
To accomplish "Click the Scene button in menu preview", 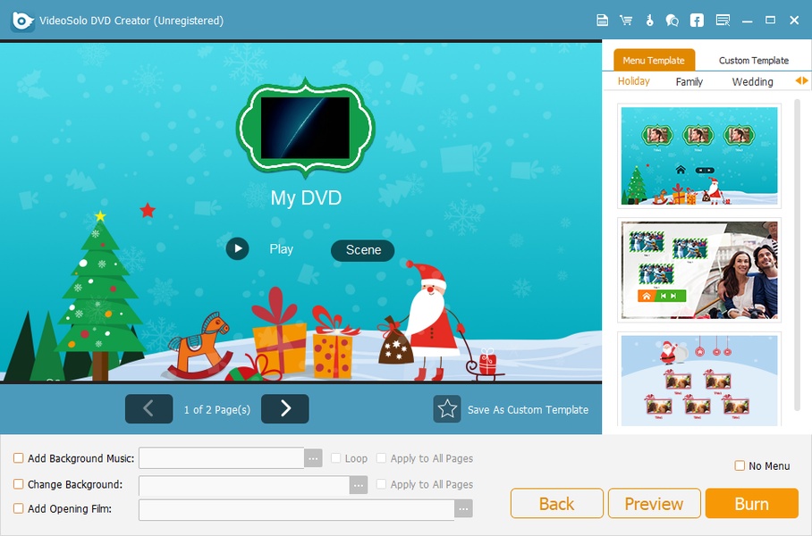I will click(363, 250).
